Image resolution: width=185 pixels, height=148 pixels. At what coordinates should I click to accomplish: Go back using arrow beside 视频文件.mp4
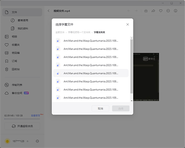click(x=49, y=11)
